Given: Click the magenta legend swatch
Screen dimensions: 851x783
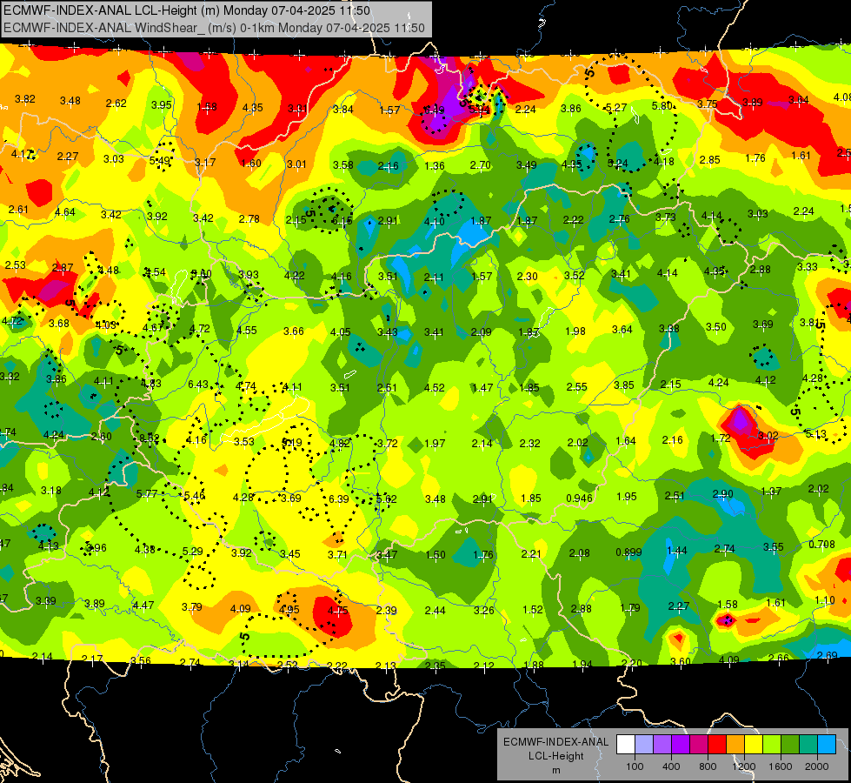Looking at the screenshot, I should (x=699, y=745).
